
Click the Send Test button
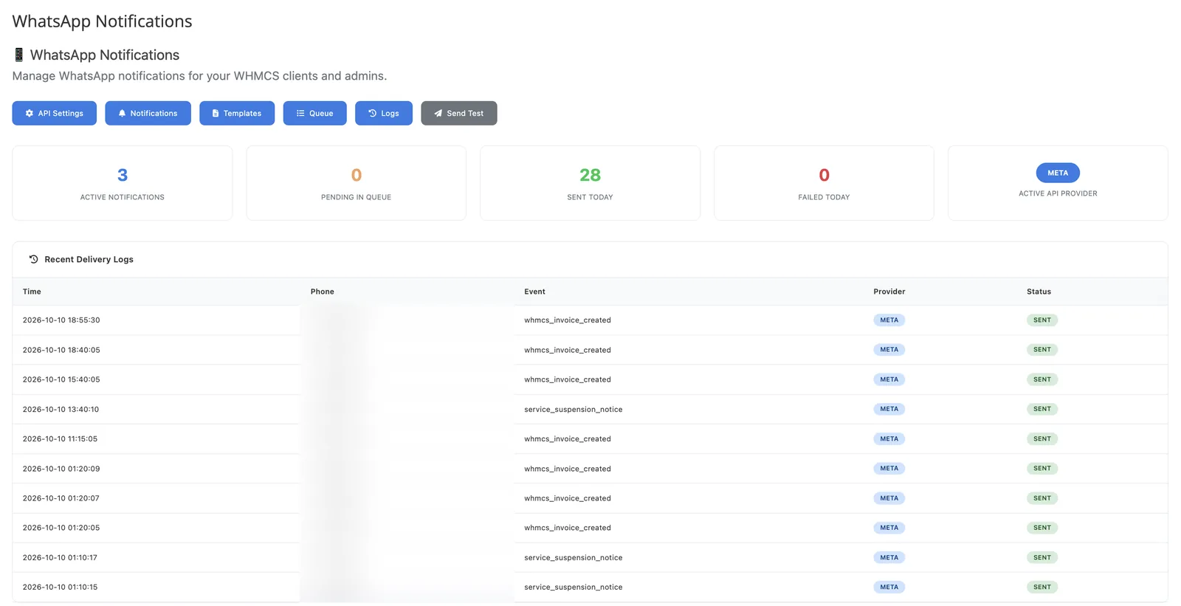[459, 113]
